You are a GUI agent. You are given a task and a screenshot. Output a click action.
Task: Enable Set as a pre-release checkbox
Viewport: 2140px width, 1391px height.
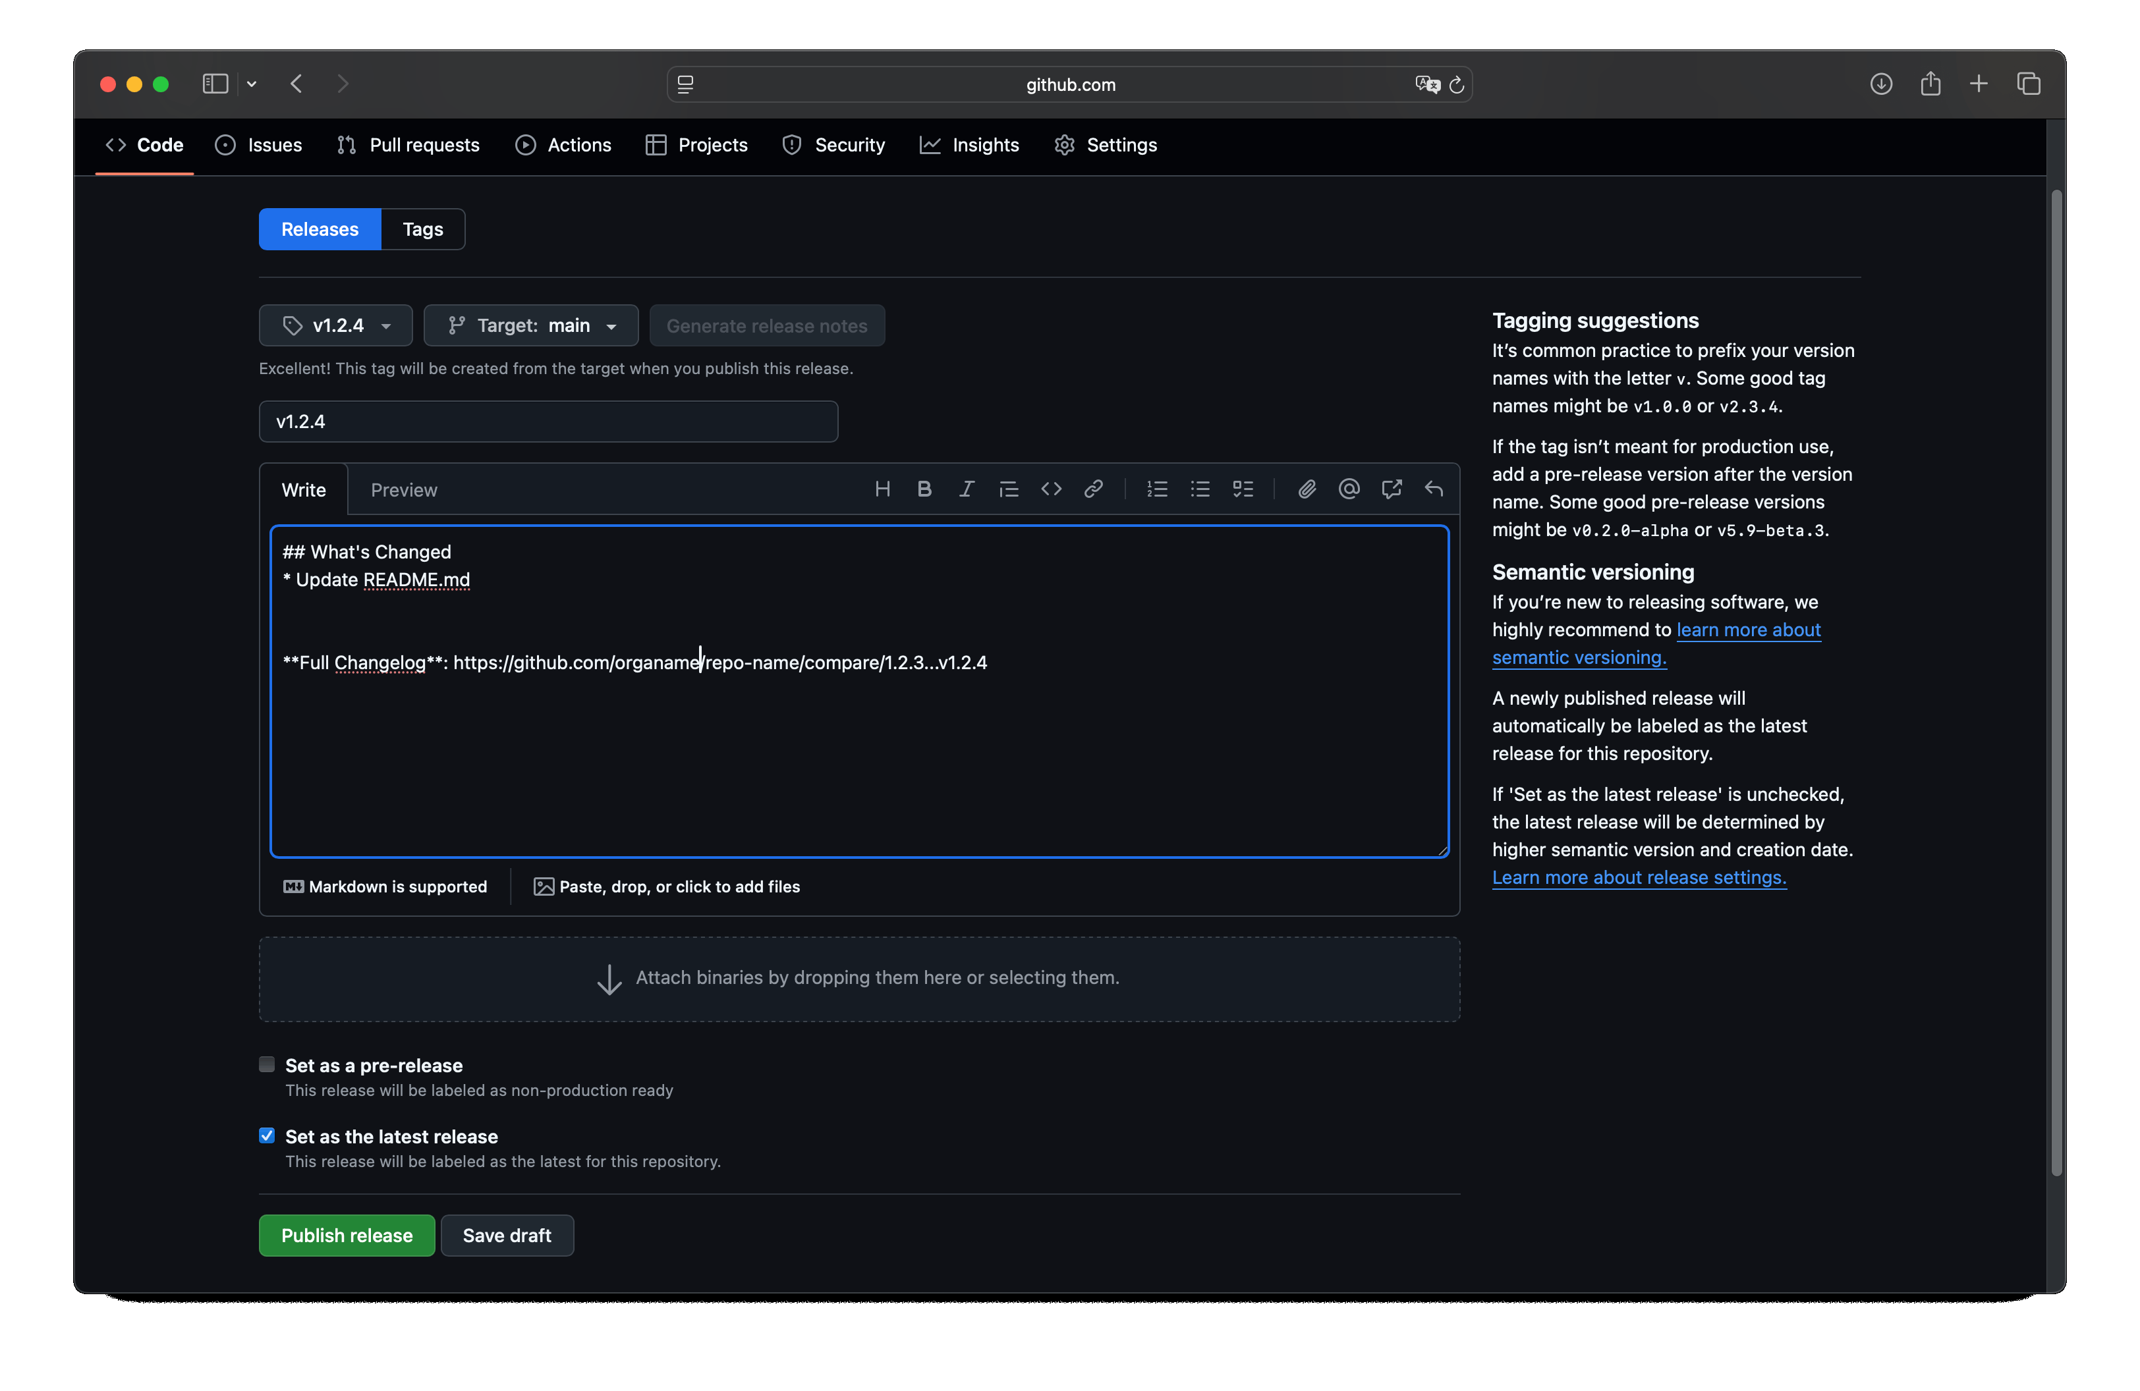click(267, 1065)
